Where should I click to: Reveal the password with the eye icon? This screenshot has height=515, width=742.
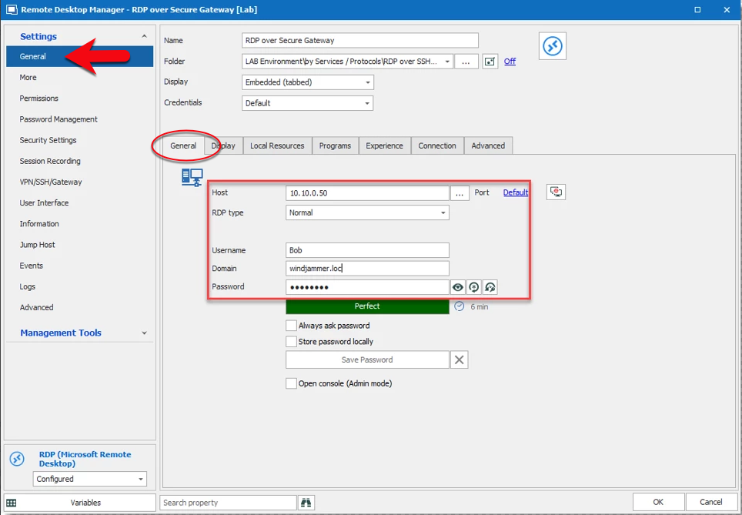pyautogui.click(x=458, y=287)
